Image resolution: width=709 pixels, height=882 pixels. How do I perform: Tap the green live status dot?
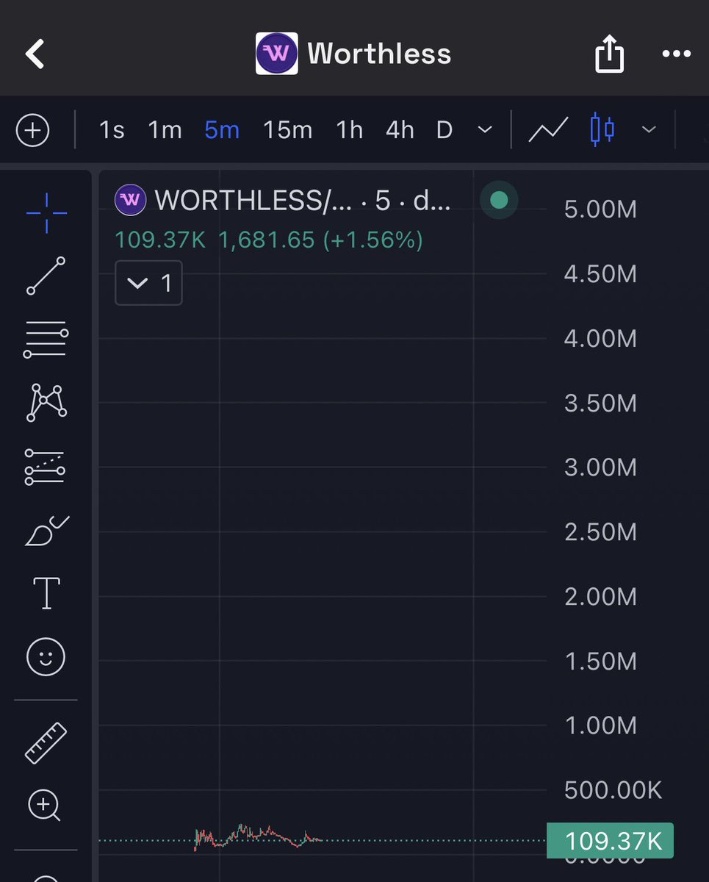pyautogui.click(x=499, y=200)
